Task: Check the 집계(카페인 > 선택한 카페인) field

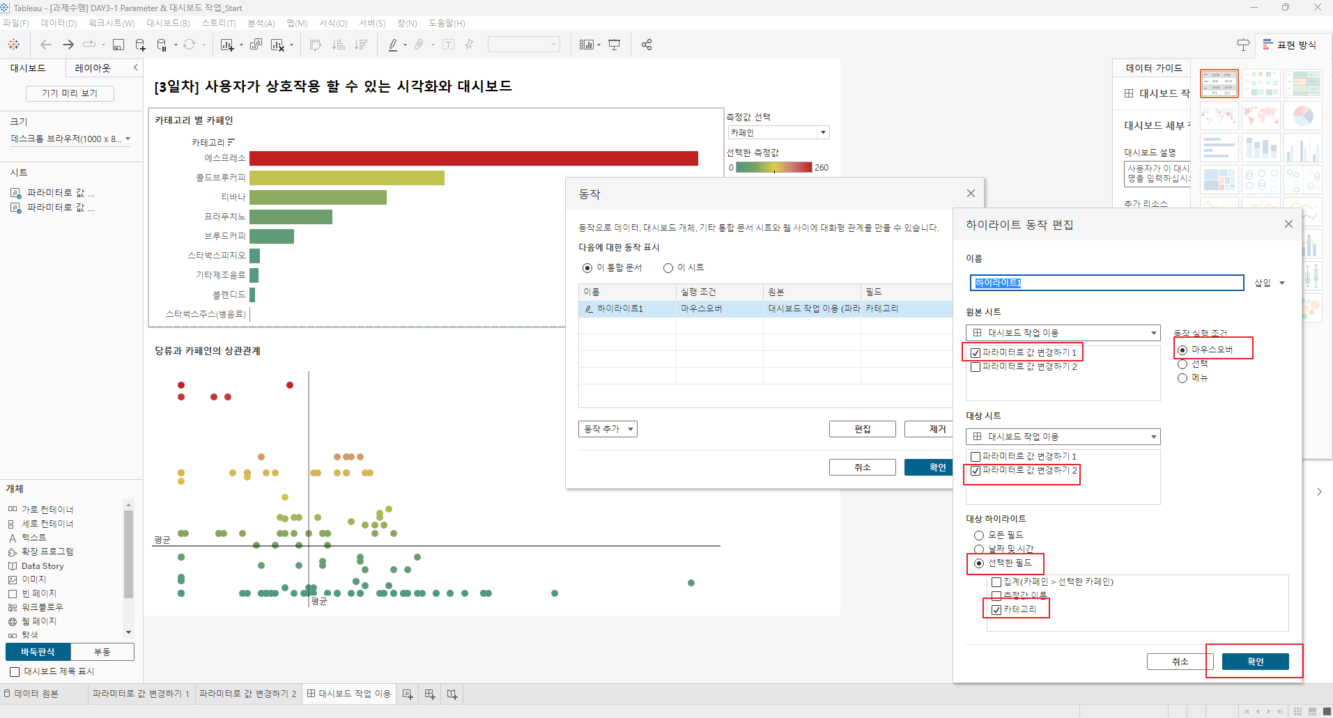Action: pyautogui.click(x=996, y=582)
